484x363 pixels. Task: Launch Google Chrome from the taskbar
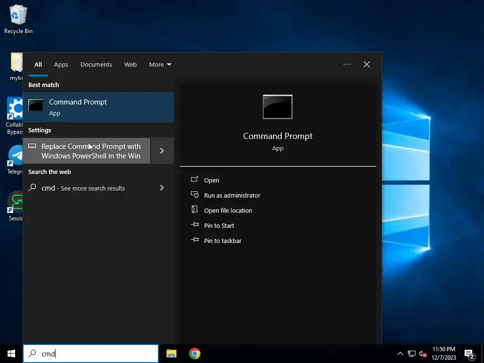click(194, 354)
